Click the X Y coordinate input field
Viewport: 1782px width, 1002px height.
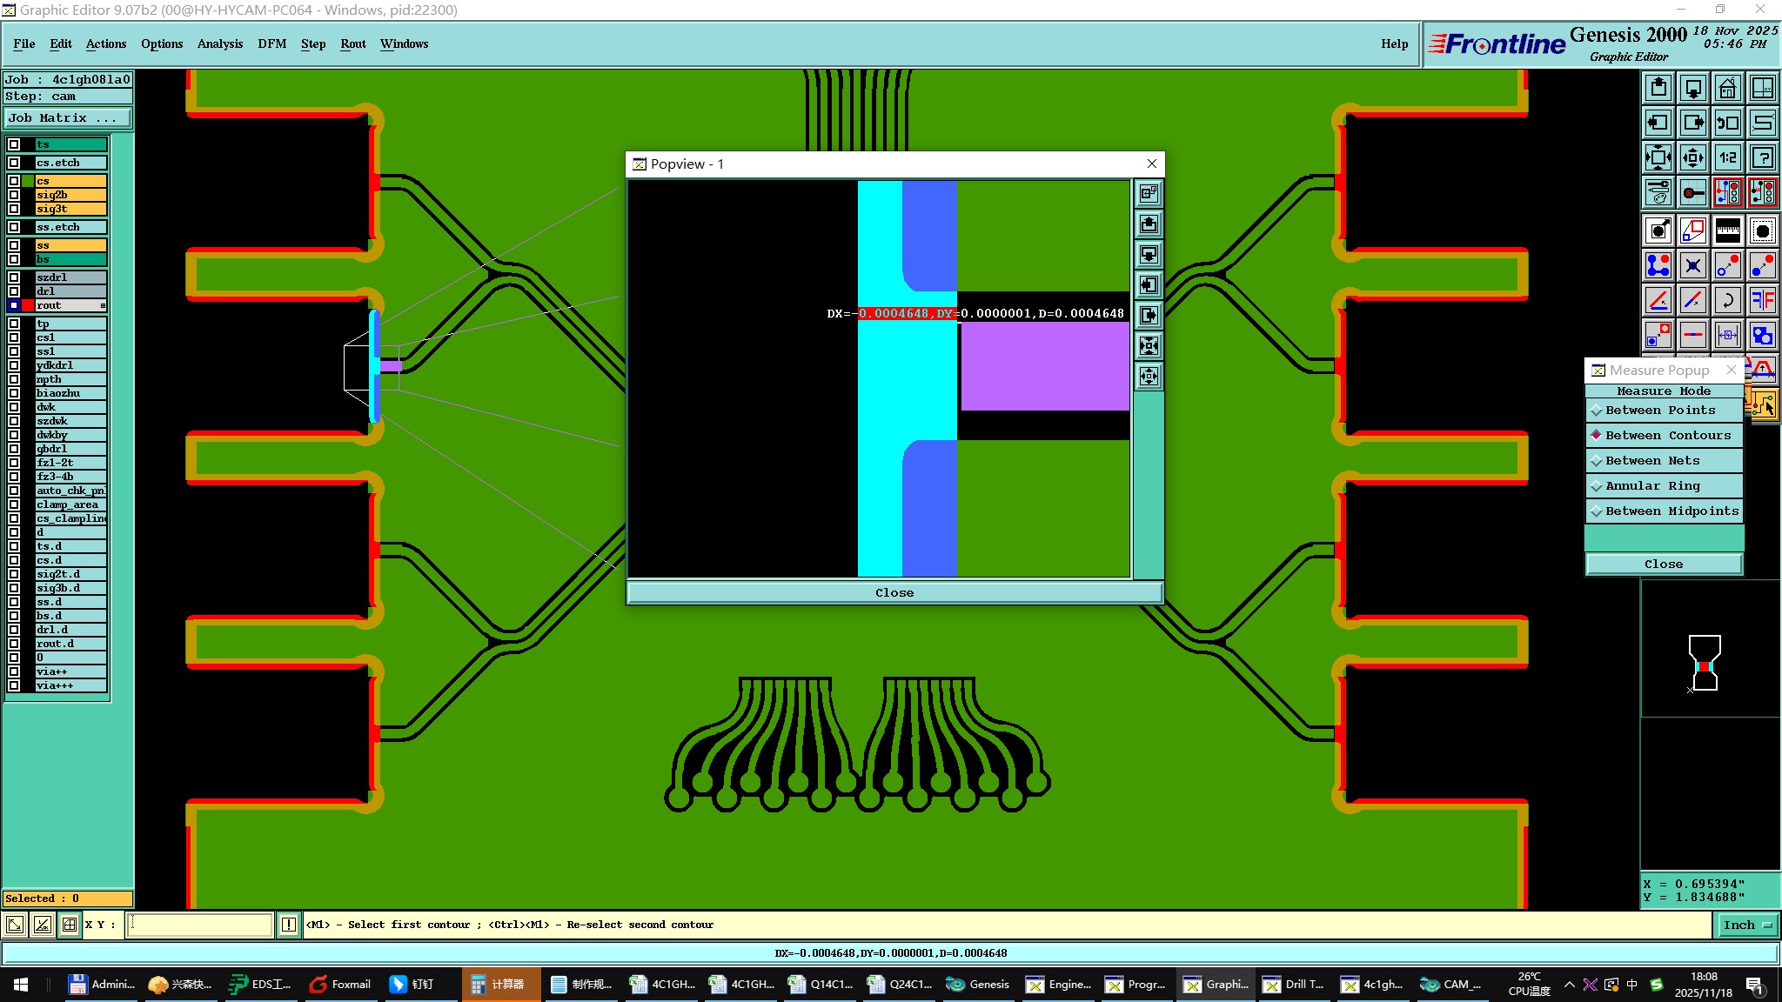coord(200,925)
